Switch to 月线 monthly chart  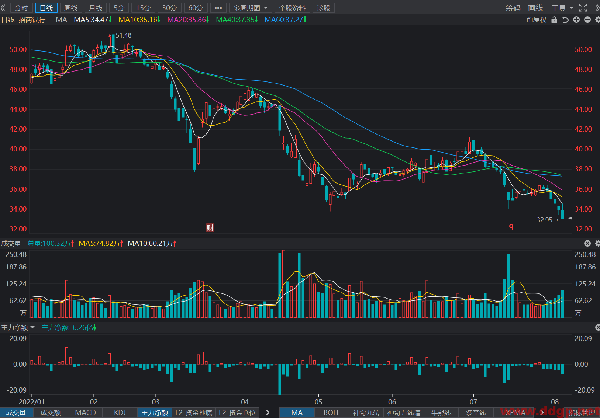[96, 8]
